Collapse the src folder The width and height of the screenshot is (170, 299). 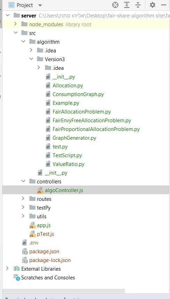(16, 32)
